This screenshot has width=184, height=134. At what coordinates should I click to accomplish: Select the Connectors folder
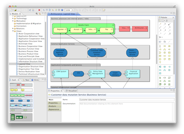coord(20,26)
